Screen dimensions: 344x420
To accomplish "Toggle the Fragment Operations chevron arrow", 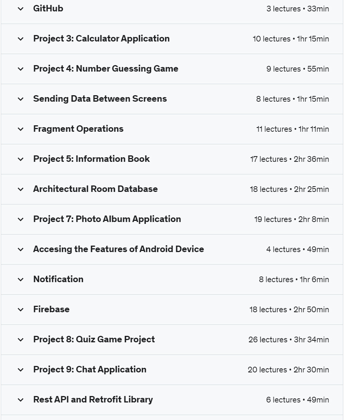I will pos(21,129).
